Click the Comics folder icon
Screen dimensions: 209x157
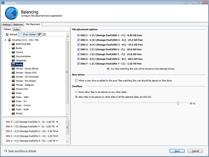pyautogui.click(x=13, y=52)
